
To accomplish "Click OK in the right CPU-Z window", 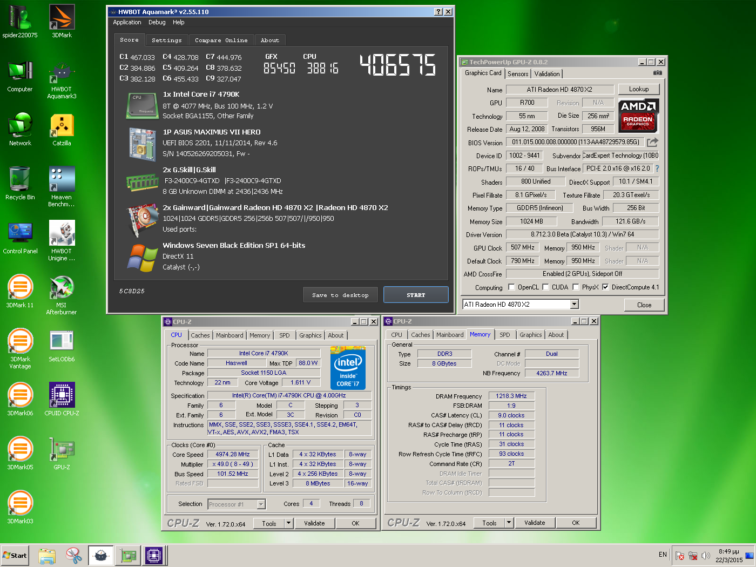I will coord(576,523).
